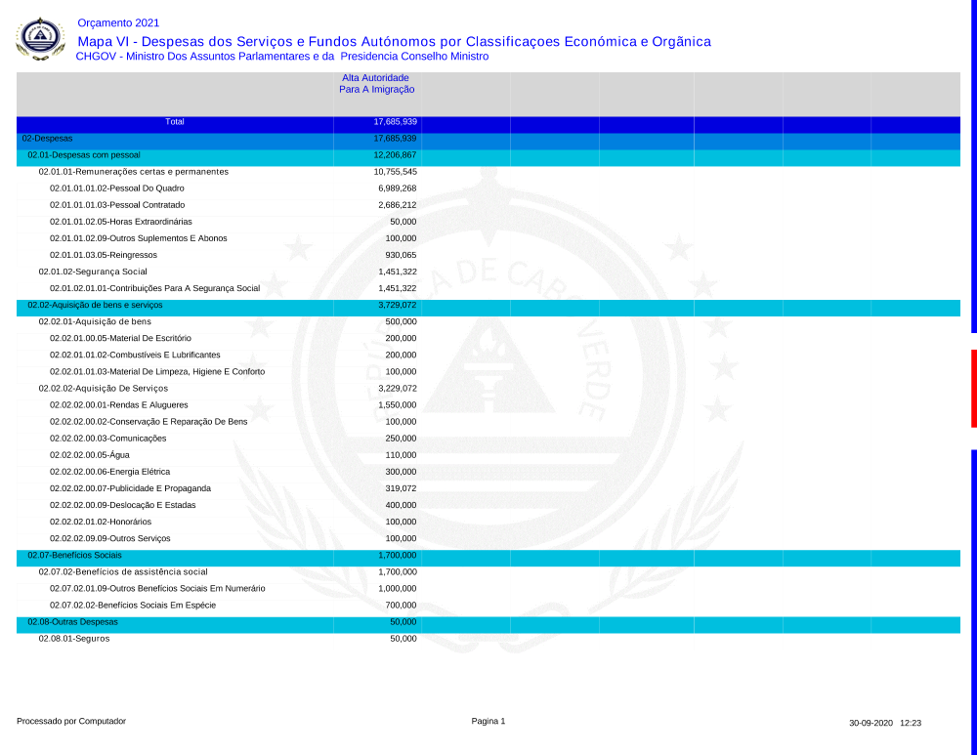Screen dimensions: 977x755
Task: Click the Pagina 1 footer label
Action: [x=488, y=722]
